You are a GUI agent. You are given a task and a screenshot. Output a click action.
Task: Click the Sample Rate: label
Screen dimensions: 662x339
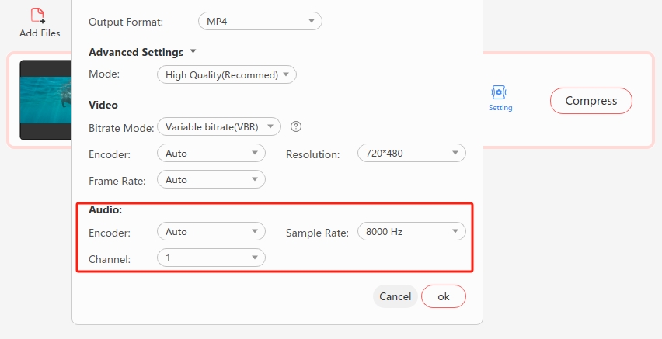[x=317, y=233]
